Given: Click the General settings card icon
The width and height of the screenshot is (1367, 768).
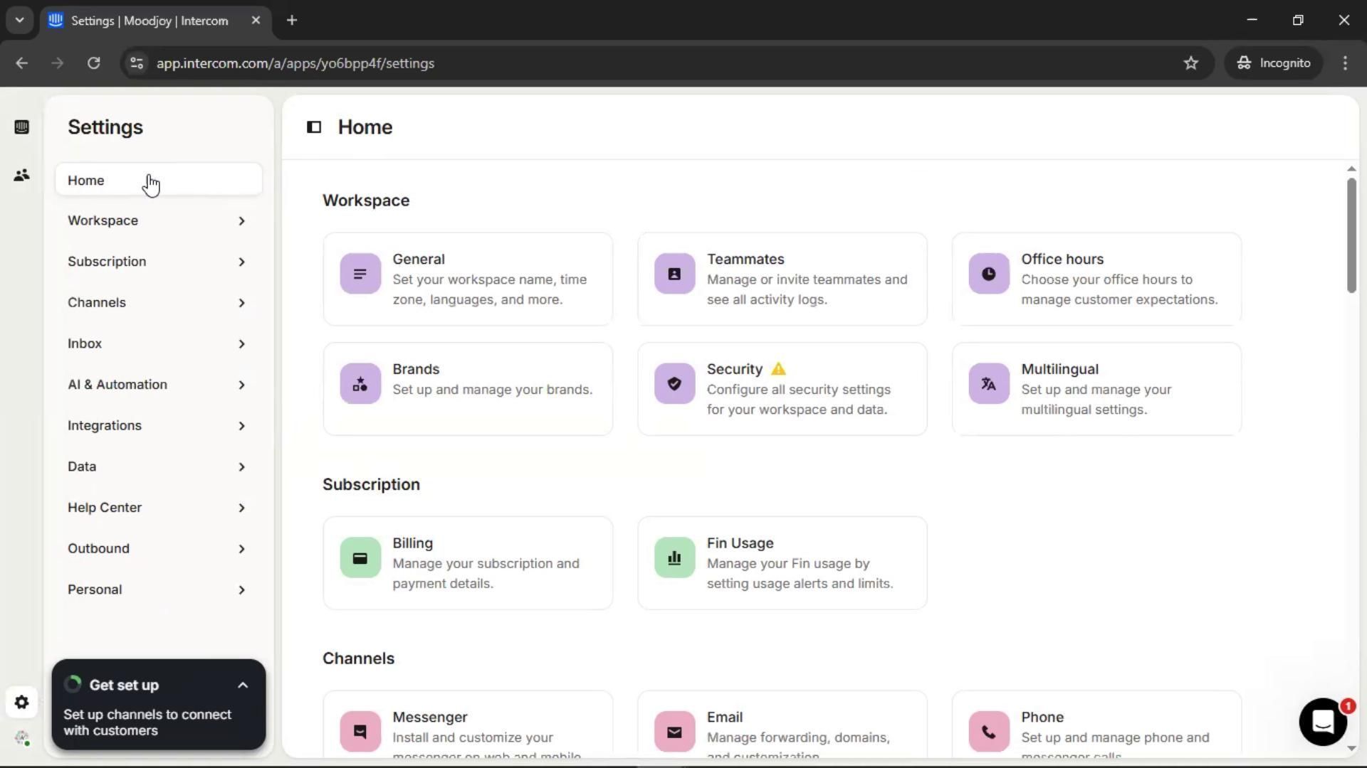Looking at the screenshot, I should [x=360, y=274].
